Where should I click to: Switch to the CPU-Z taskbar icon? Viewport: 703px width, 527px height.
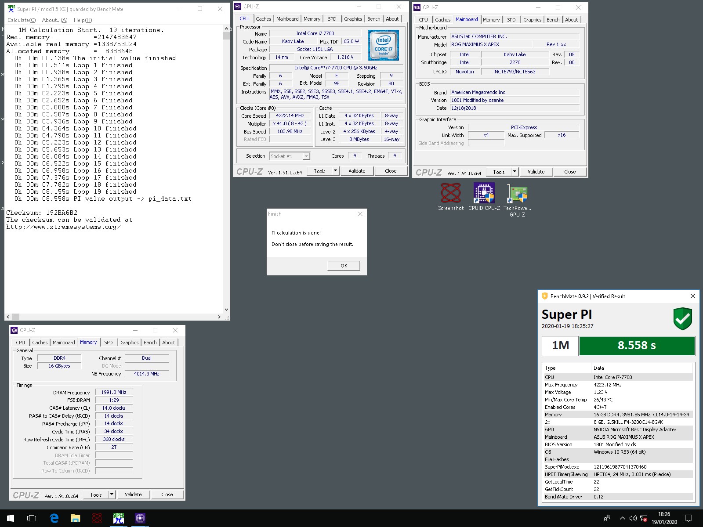pyautogui.click(x=140, y=518)
